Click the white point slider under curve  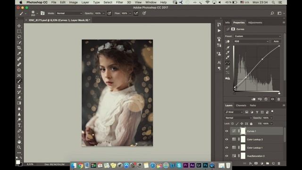click(x=279, y=93)
